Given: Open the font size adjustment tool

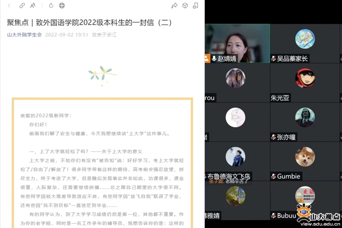Looking at the screenshot, I should coord(33,6).
